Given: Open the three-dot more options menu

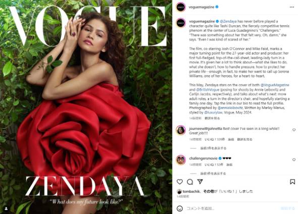Looking at the screenshot, I should pos(292,7).
